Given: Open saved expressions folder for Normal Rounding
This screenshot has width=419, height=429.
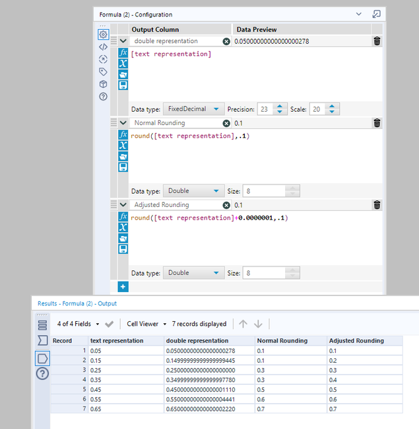Looking at the screenshot, I should point(123,157).
